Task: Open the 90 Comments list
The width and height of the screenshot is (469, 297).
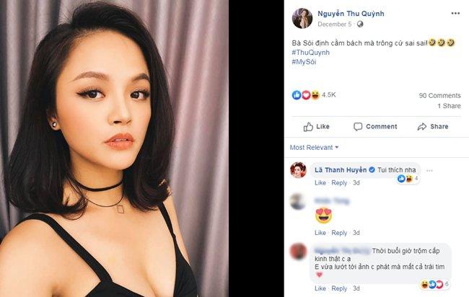Action: click(x=439, y=95)
